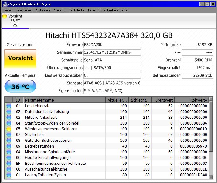Click the yellow status icon of Wiederzugewiesene Sektoren
217x183 pixels.
9,129
